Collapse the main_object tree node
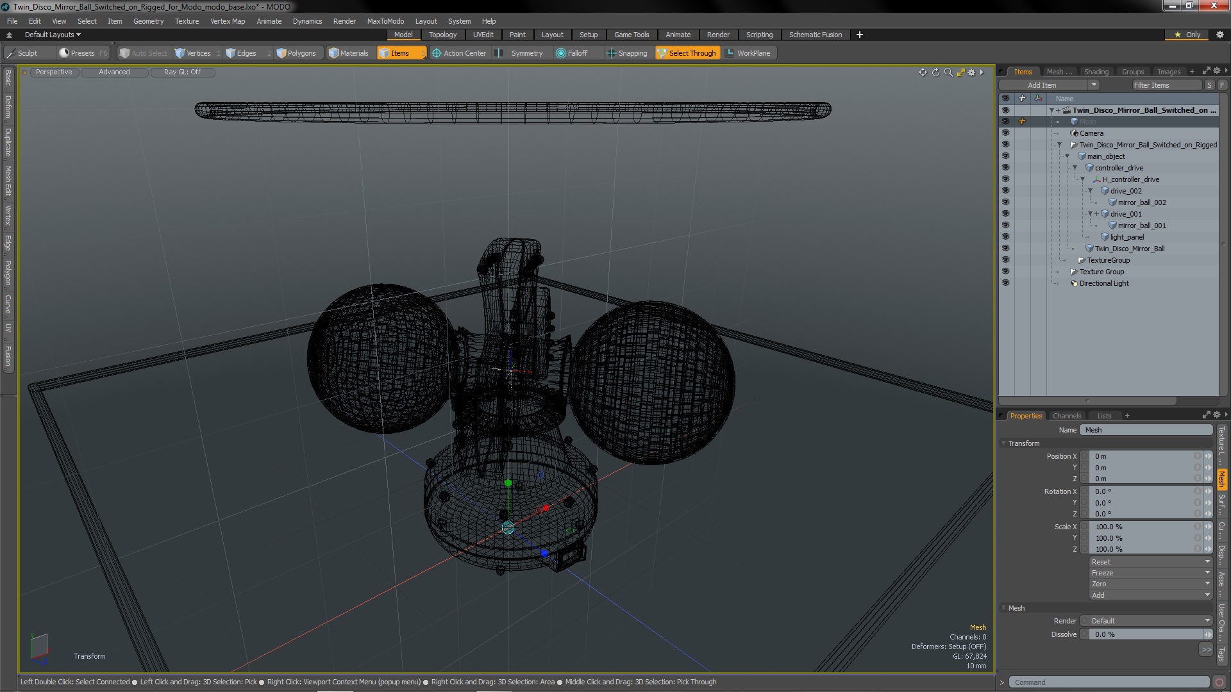Image resolution: width=1231 pixels, height=692 pixels. (1068, 156)
